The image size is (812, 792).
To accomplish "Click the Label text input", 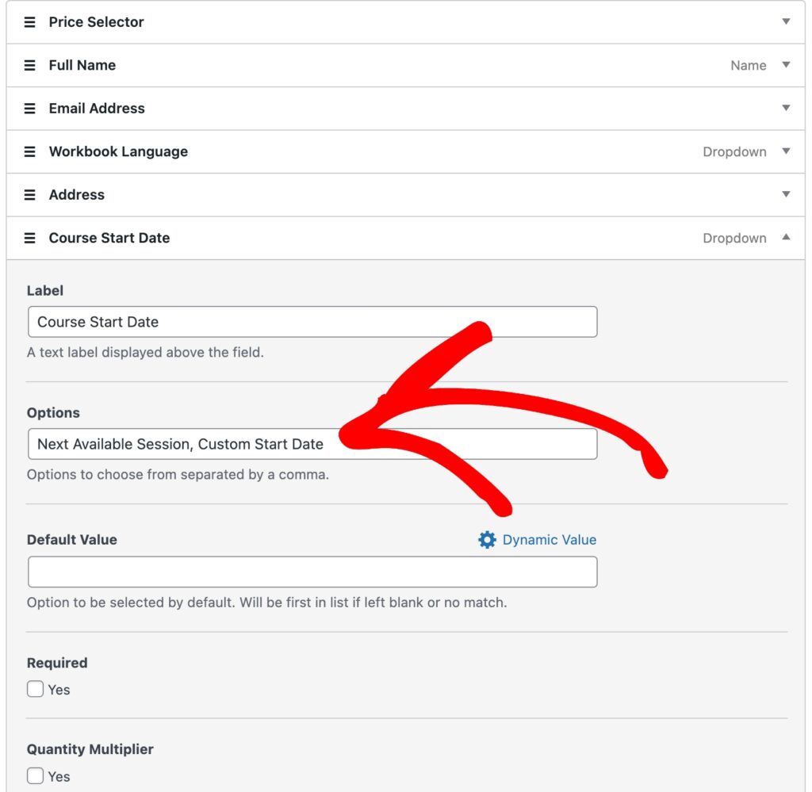I will click(312, 322).
